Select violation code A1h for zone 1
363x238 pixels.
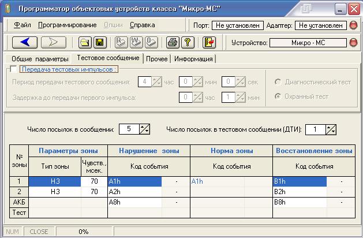(134, 181)
